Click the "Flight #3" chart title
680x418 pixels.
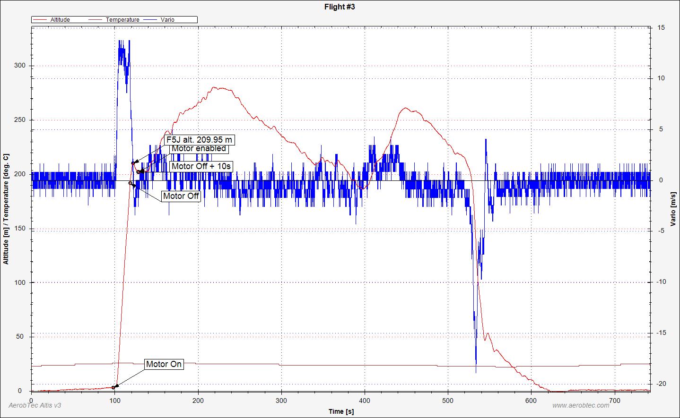(340, 7)
